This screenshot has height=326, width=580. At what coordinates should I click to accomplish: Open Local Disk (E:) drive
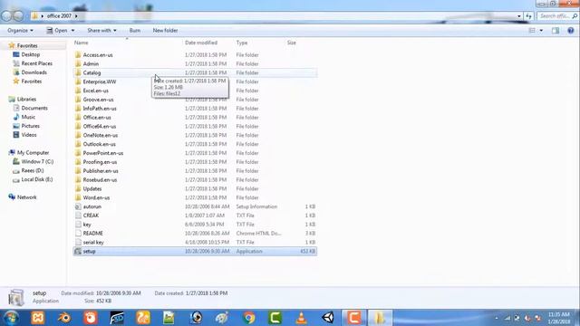(x=37, y=179)
